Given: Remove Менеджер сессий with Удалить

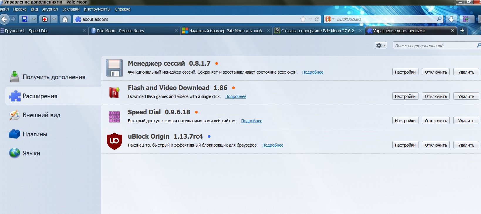Looking at the screenshot, I should 466,72.
